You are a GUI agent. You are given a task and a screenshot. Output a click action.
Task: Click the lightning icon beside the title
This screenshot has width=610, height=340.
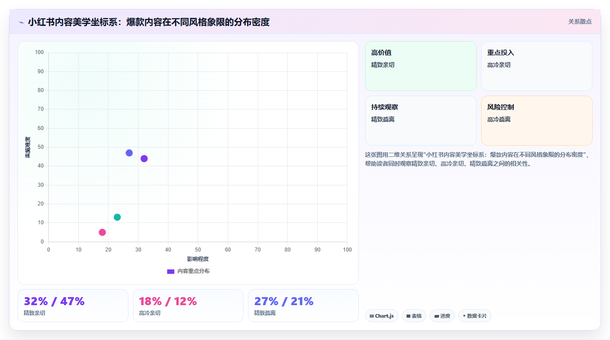click(21, 22)
